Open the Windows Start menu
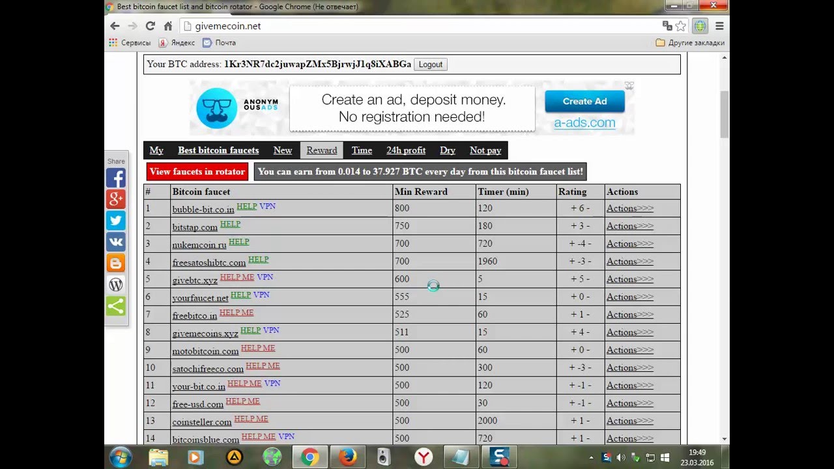Screen dimensions: 834x469 pos(121,457)
